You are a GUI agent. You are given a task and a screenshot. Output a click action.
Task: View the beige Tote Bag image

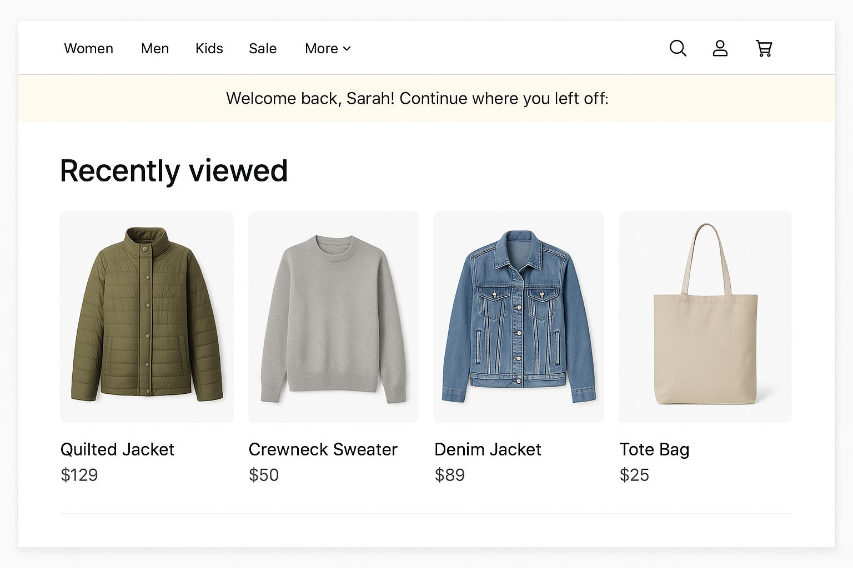(705, 316)
